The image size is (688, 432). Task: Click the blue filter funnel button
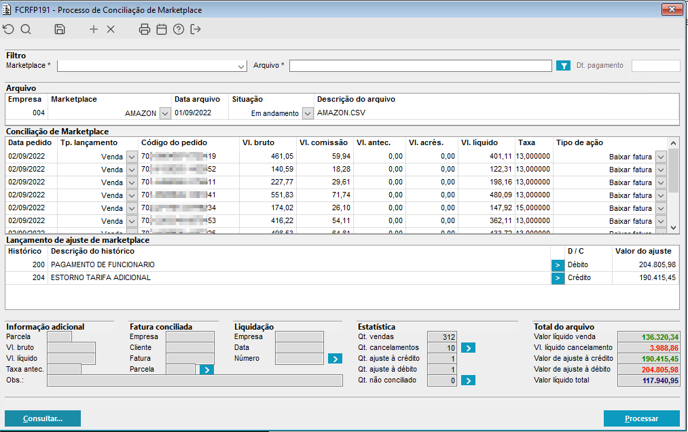(x=563, y=66)
